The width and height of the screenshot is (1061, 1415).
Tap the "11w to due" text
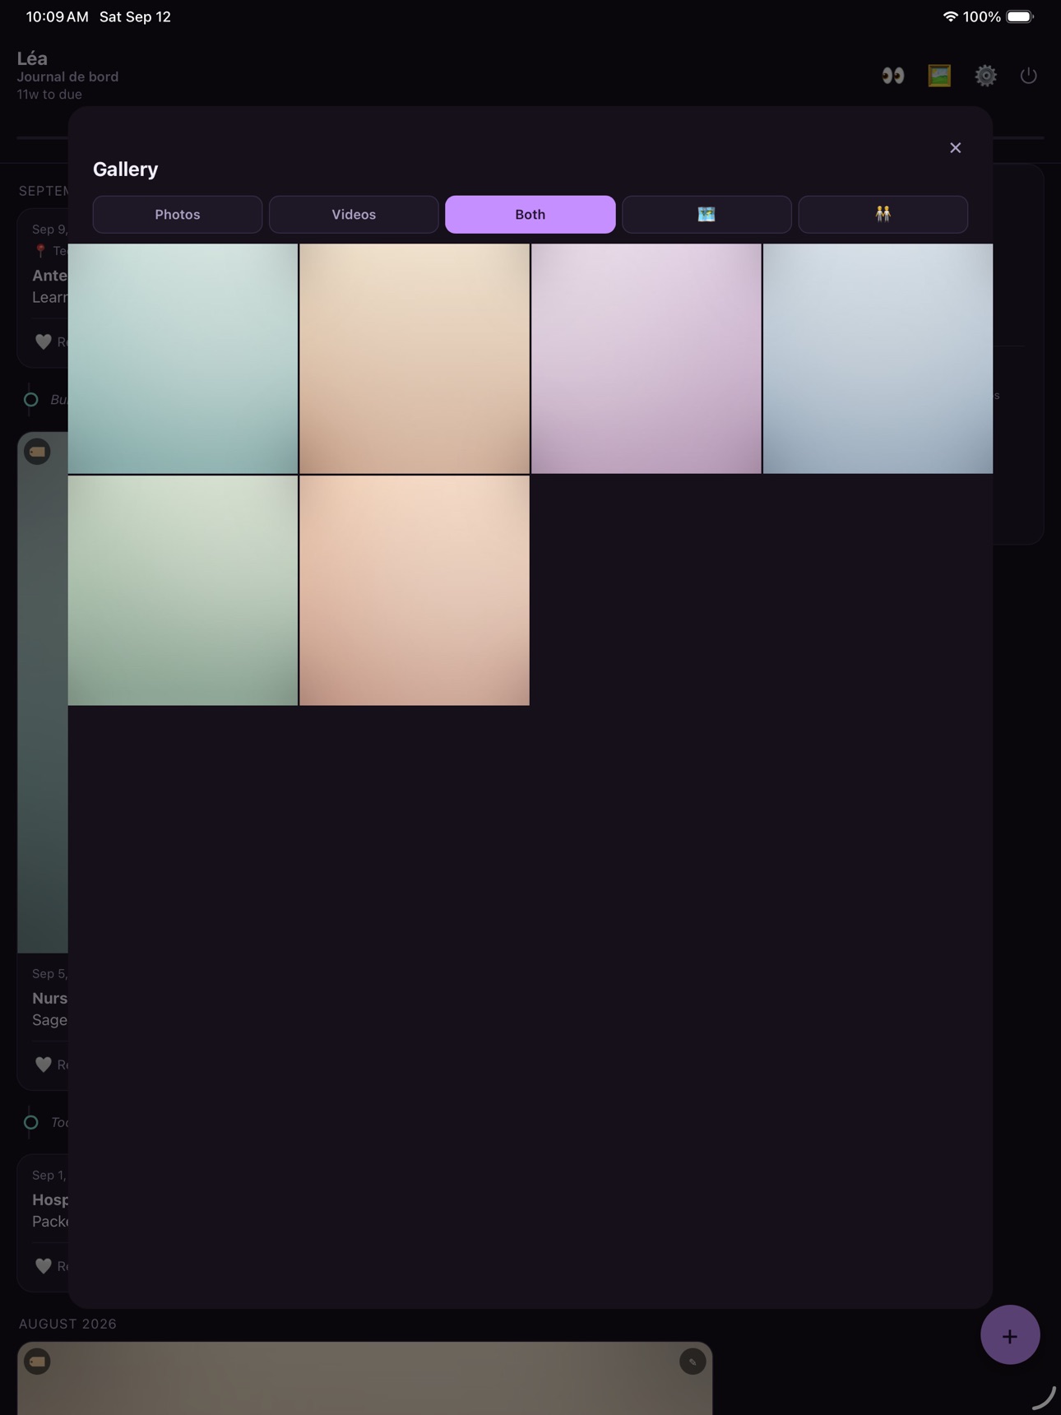click(49, 95)
